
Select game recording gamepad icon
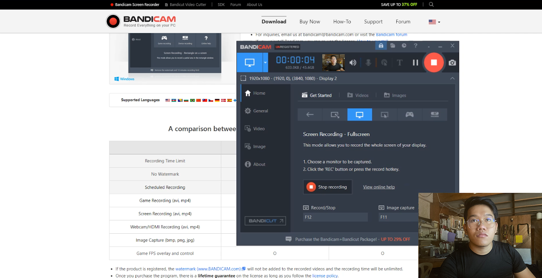click(x=410, y=114)
